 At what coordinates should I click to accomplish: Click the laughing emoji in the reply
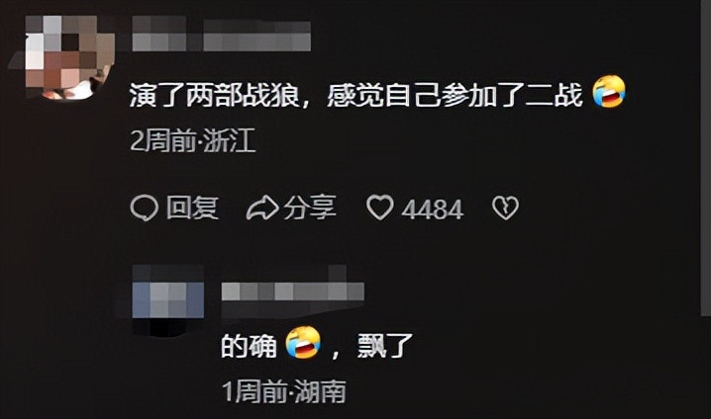click(x=303, y=343)
